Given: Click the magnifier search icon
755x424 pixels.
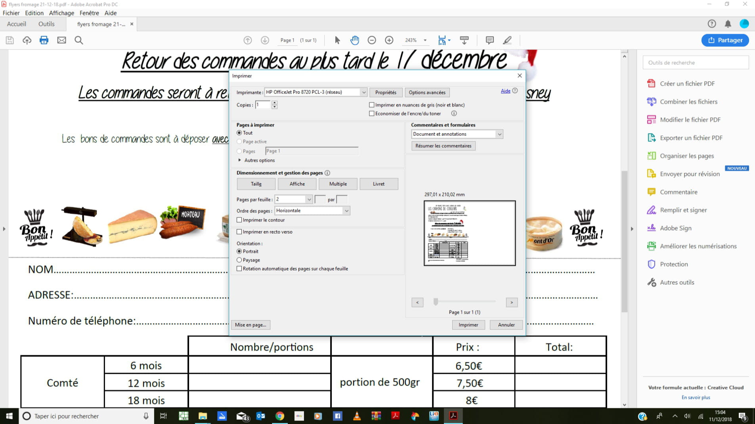Looking at the screenshot, I should click(79, 40).
